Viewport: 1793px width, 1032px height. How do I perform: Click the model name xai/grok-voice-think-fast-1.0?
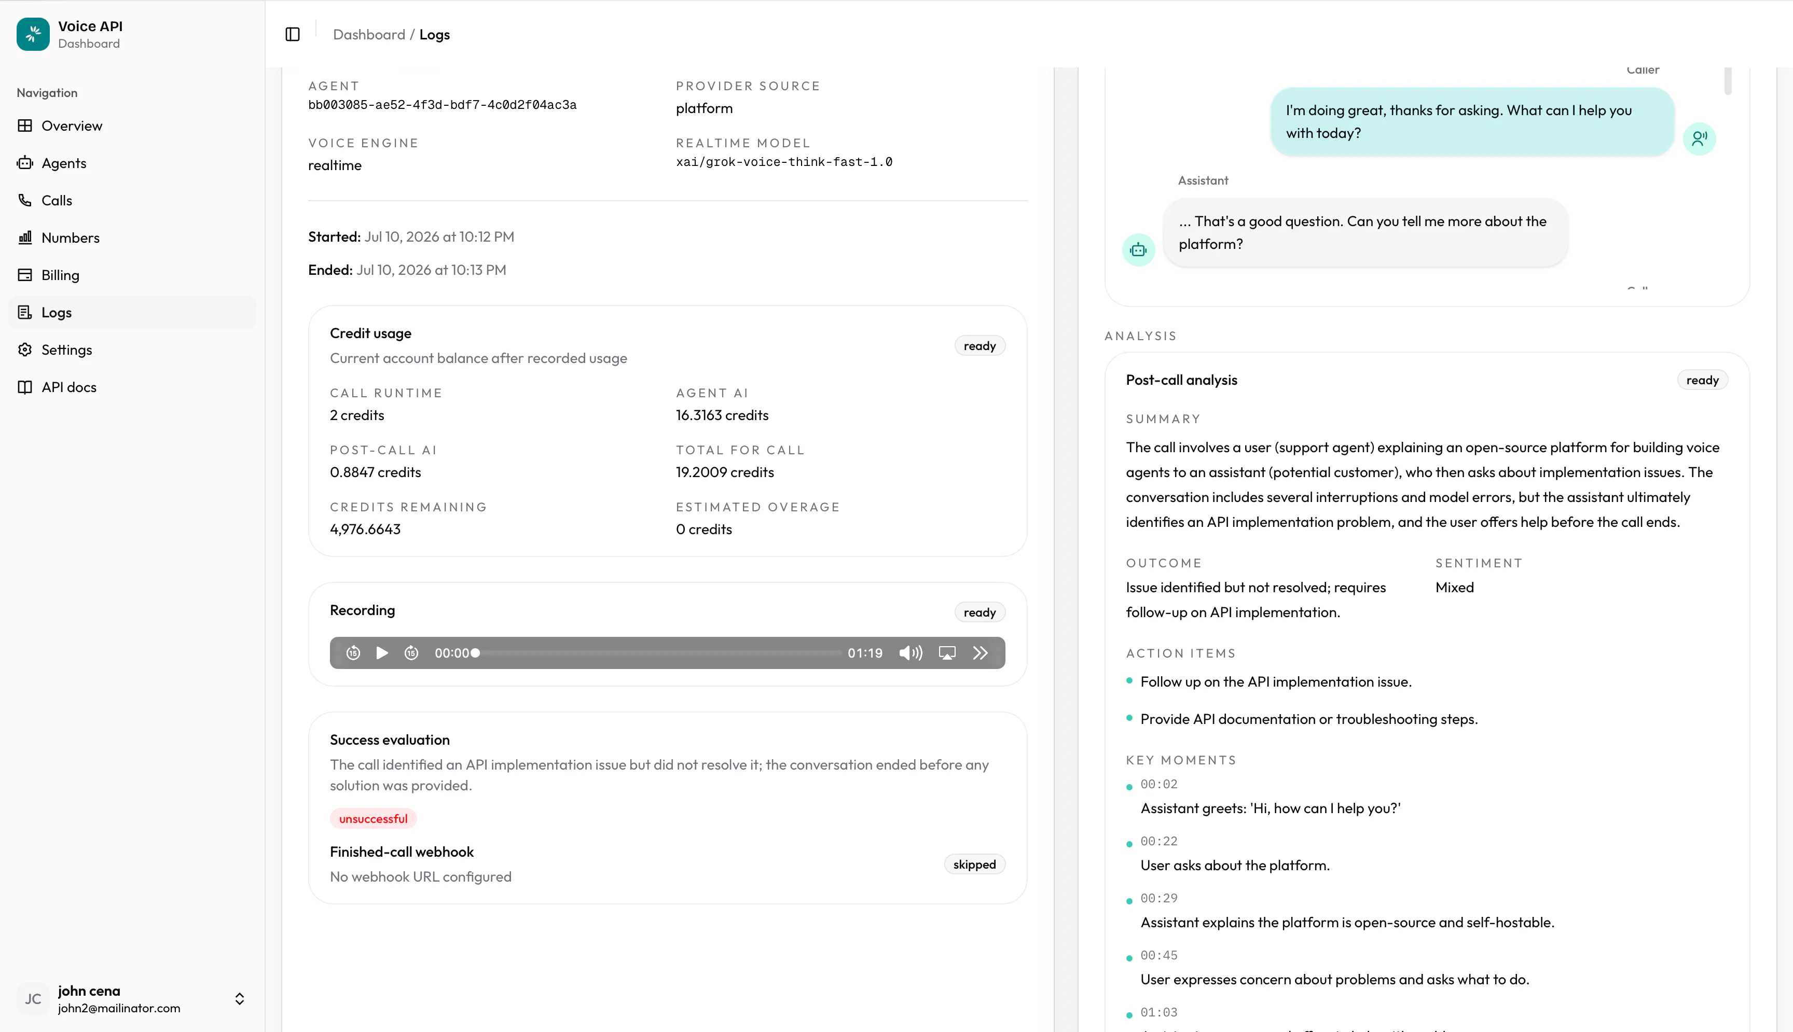784,162
